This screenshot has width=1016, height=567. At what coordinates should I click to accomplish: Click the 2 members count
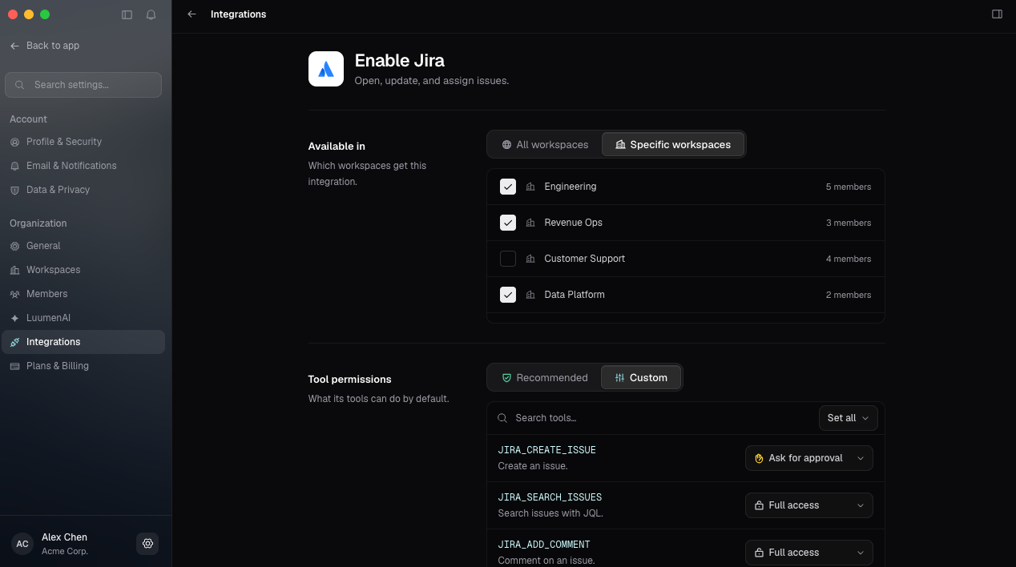click(x=849, y=295)
